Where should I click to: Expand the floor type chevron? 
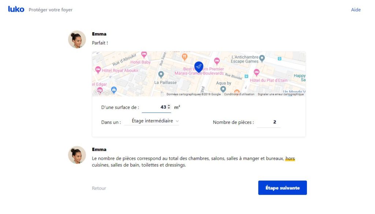[177, 121]
